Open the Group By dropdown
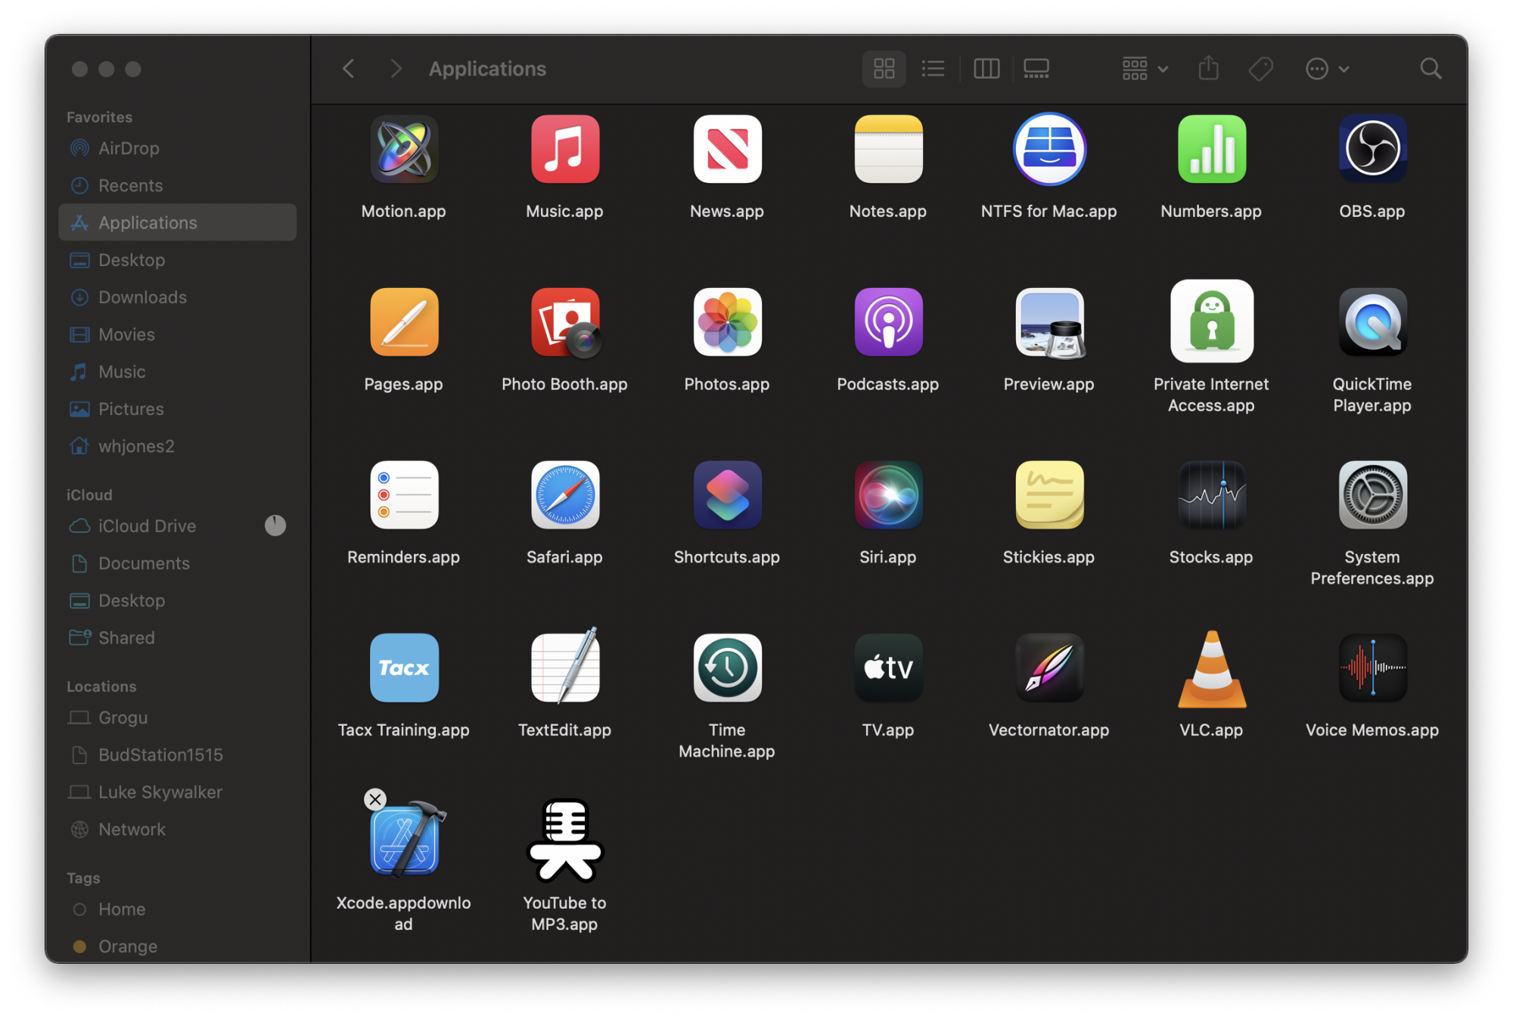Image resolution: width=1513 pixels, height=1019 pixels. click(1145, 69)
